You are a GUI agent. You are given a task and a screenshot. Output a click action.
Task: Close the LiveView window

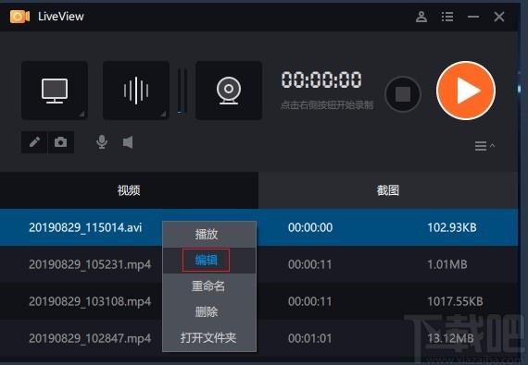pyautogui.click(x=499, y=17)
